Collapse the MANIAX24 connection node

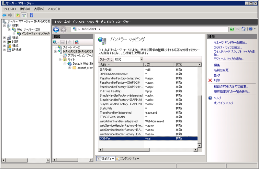(x=55, y=52)
